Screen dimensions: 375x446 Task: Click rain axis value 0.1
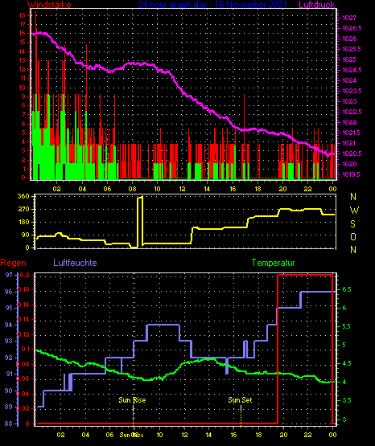(26, 350)
